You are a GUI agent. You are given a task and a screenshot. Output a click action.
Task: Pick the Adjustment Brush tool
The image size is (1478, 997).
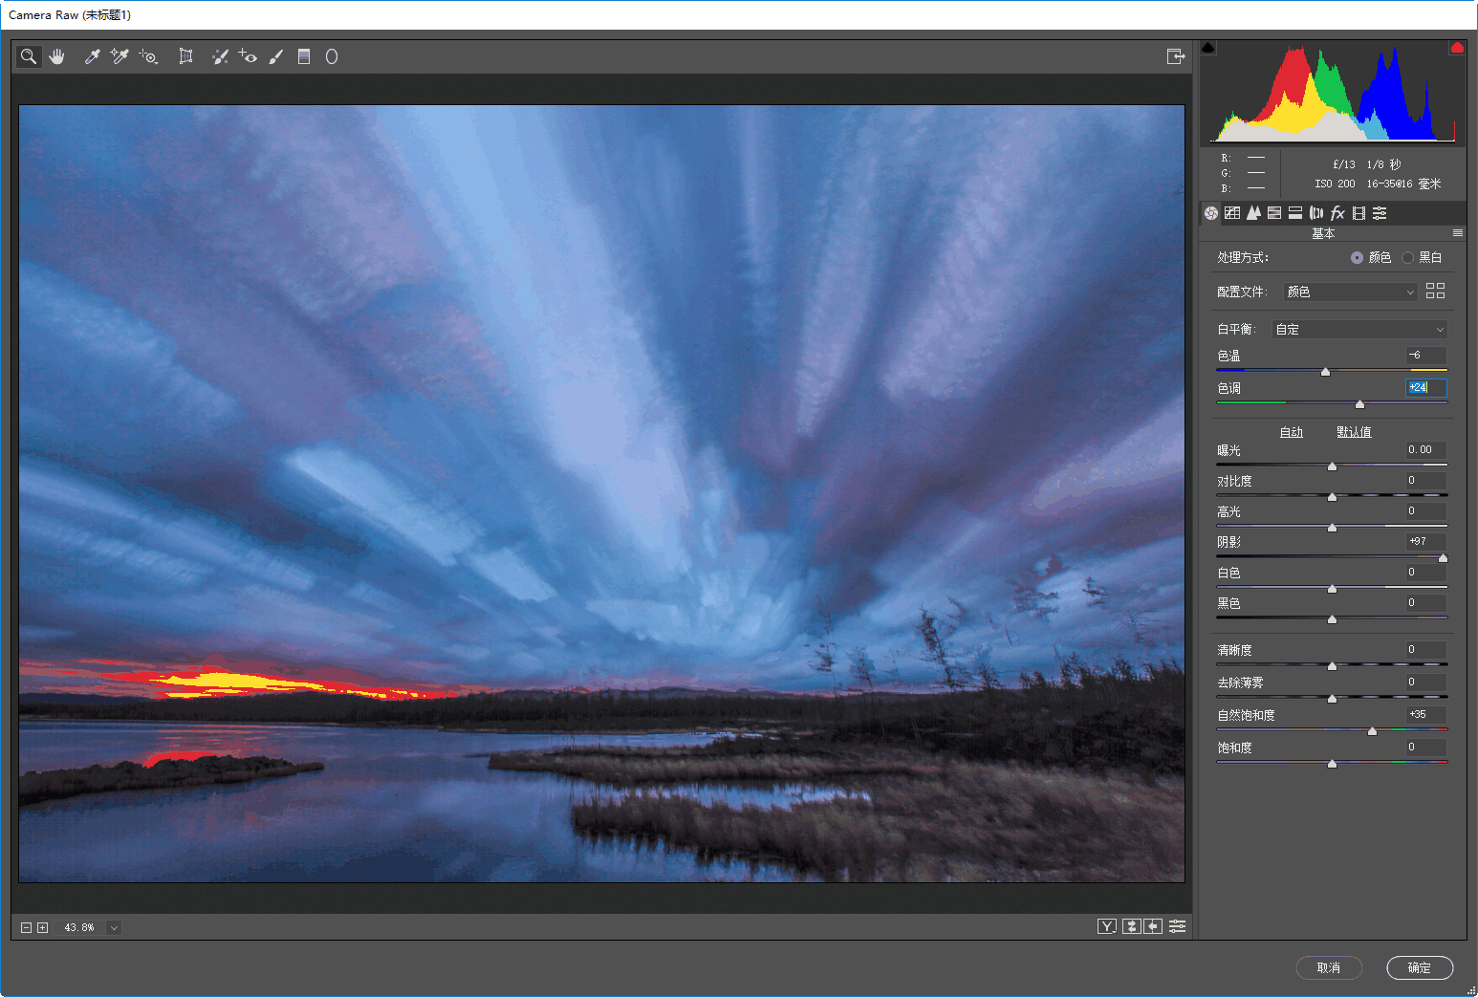[x=276, y=56]
